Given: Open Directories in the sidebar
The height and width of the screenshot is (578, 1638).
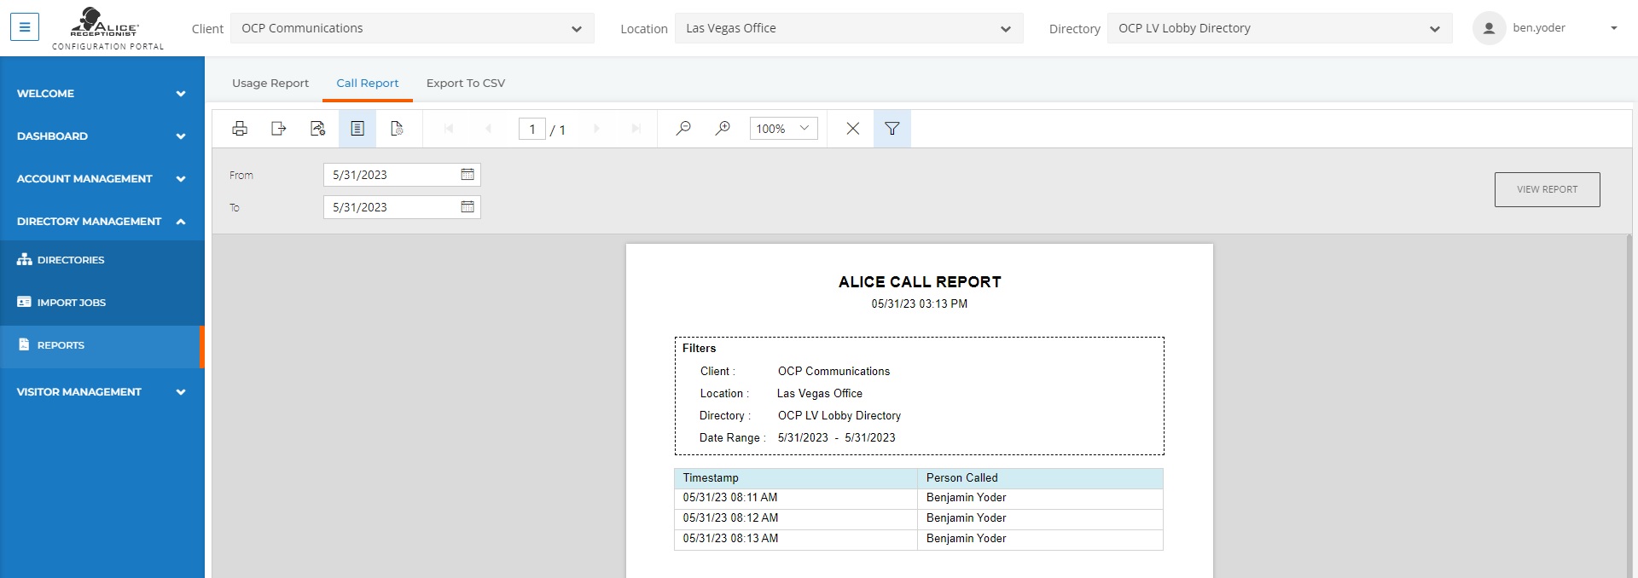Looking at the screenshot, I should 102,260.
